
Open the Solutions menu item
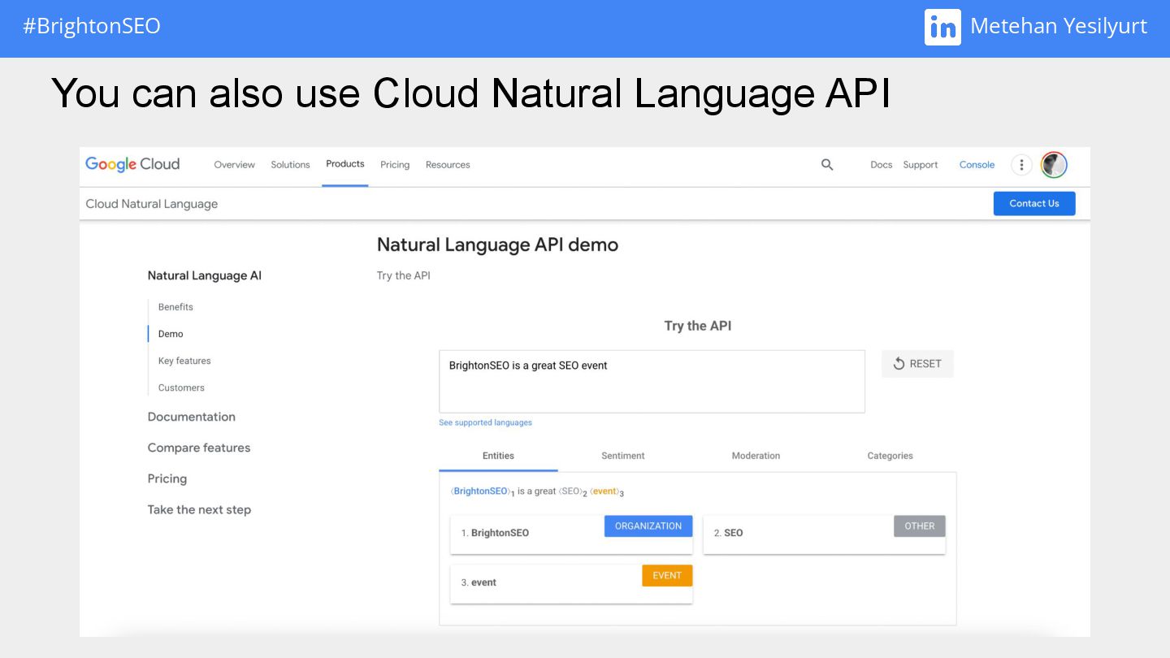(290, 165)
